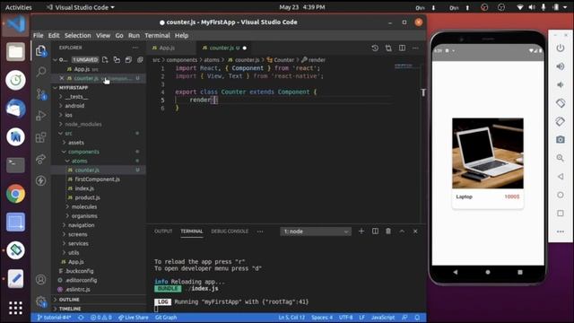The width and height of the screenshot is (574, 323).
Task: Open the Terminal menu
Action: pos(158,36)
